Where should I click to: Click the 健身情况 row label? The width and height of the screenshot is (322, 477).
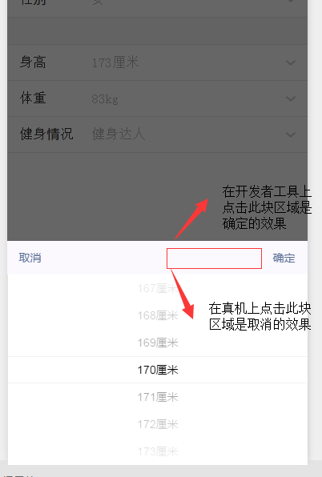[x=46, y=134]
